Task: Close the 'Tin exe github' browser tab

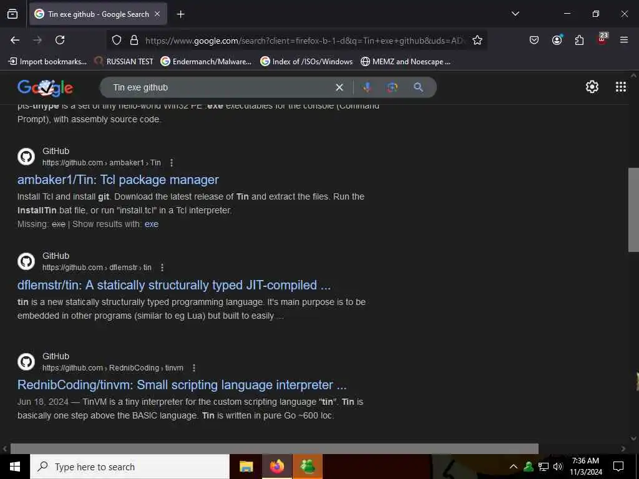Action: click(157, 14)
